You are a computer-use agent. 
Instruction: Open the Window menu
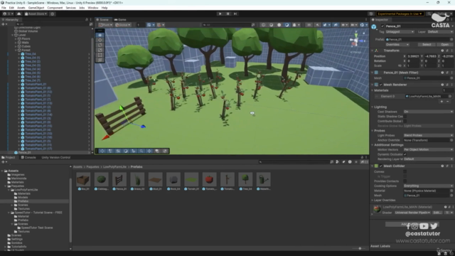tap(93, 8)
